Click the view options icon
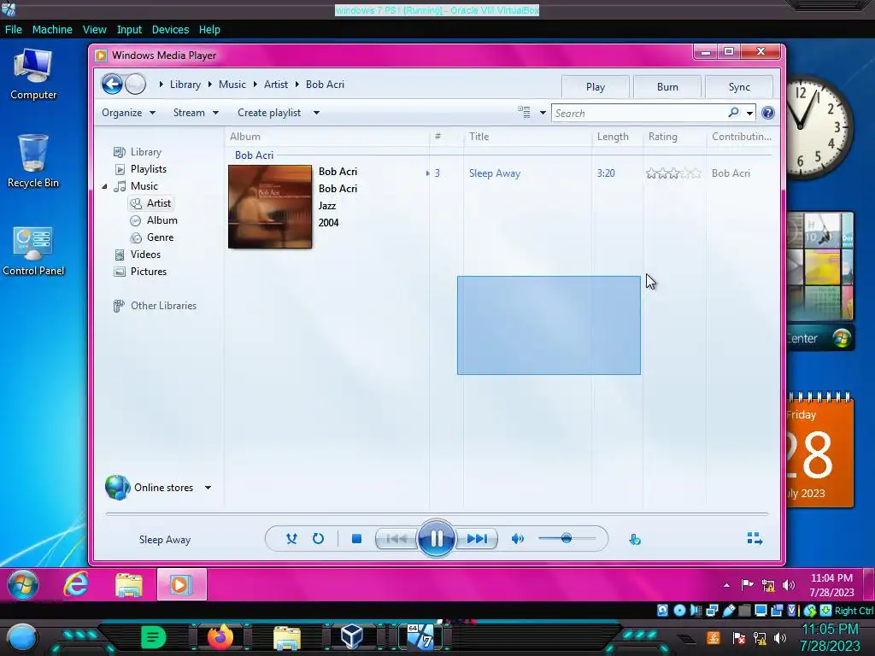This screenshot has width=875, height=656. [524, 112]
